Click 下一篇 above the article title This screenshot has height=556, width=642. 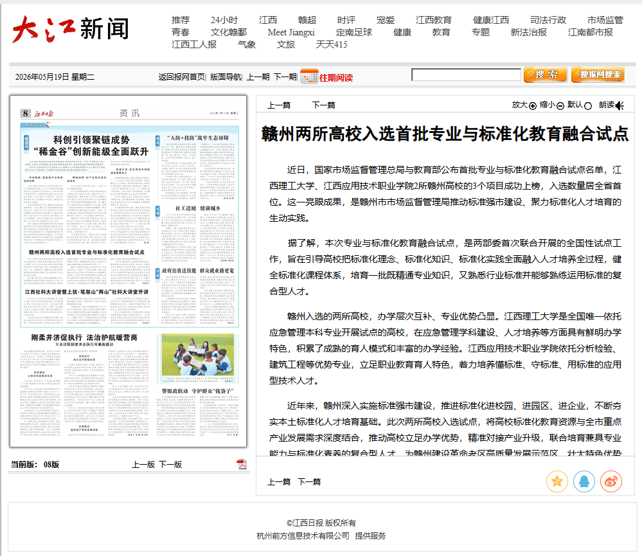pyautogui.click(x=323, y=105)
